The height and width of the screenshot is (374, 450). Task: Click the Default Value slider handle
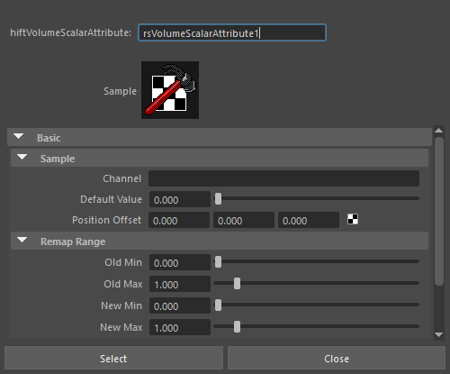[218, 199]
